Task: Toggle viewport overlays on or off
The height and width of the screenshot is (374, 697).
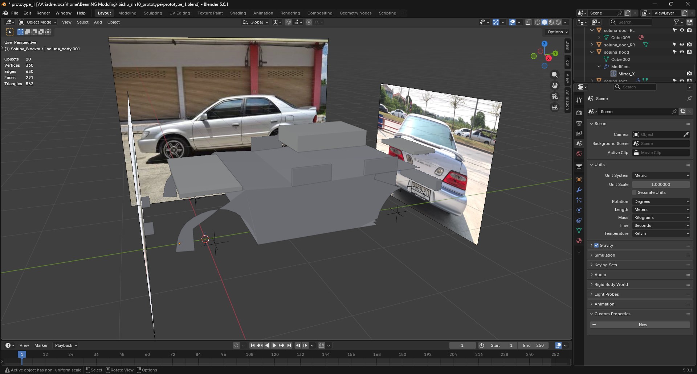Action: pyautogui.click(x=512, y=22)
